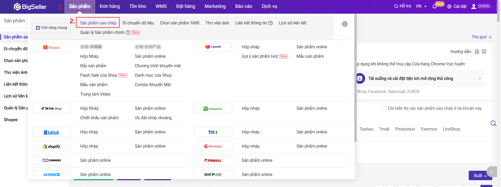Enable checkbox to show only this account's copied products
The width and height of the screenshot is (501, 187).
[x=383, y=108]
